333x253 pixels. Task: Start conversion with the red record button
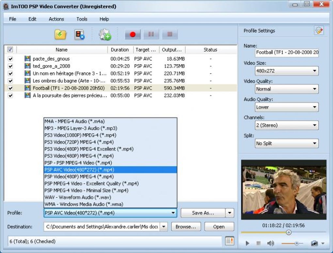[133, 34]
